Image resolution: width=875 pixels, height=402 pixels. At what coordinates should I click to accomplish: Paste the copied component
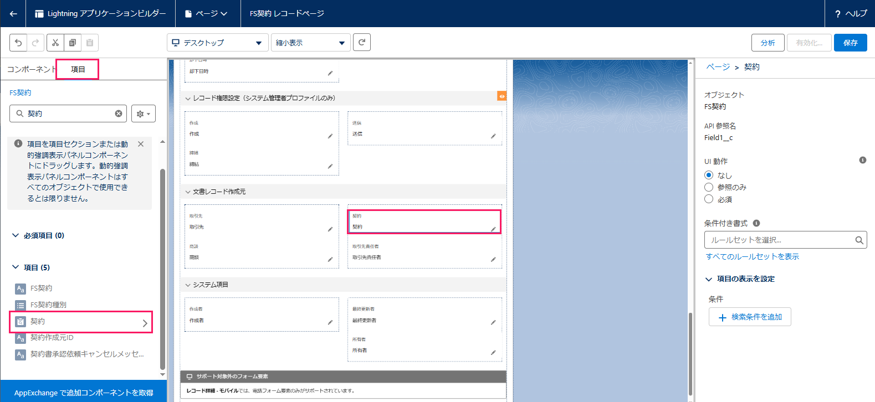pyautogui.click(x=89, y=43)
